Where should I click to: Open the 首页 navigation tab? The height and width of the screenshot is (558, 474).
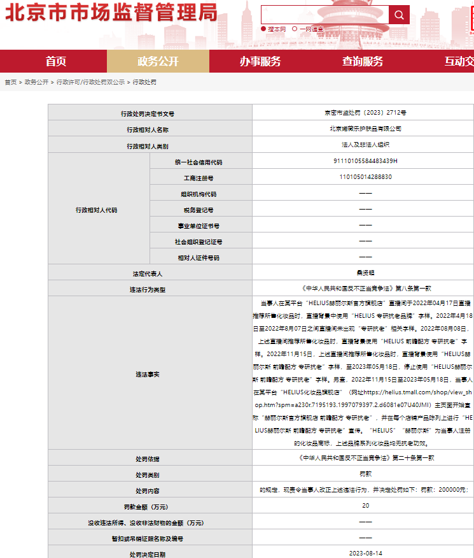pos(55,62)
